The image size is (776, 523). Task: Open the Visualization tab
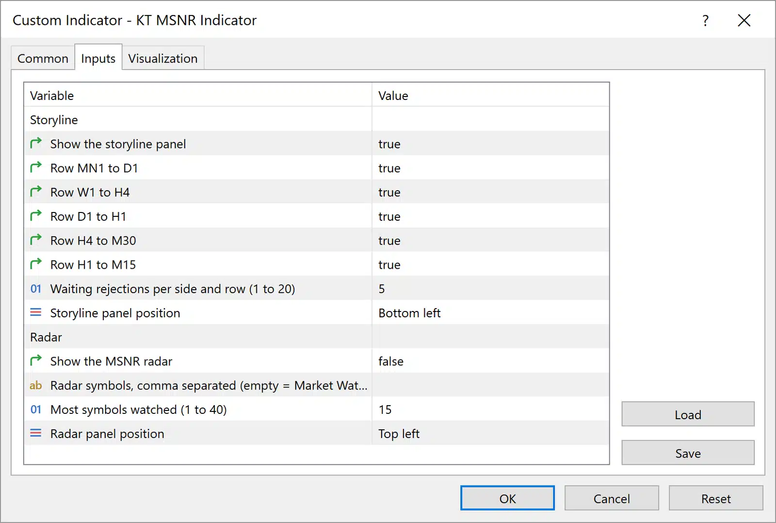(x=163, y=58)
